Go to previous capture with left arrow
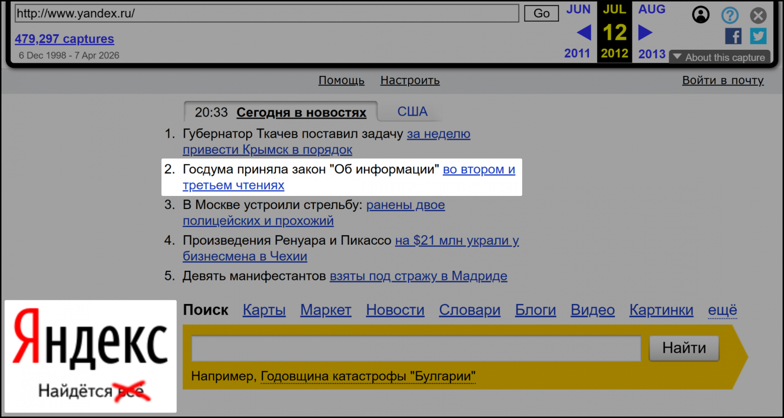The image size is (784, 418). (583, 33)
